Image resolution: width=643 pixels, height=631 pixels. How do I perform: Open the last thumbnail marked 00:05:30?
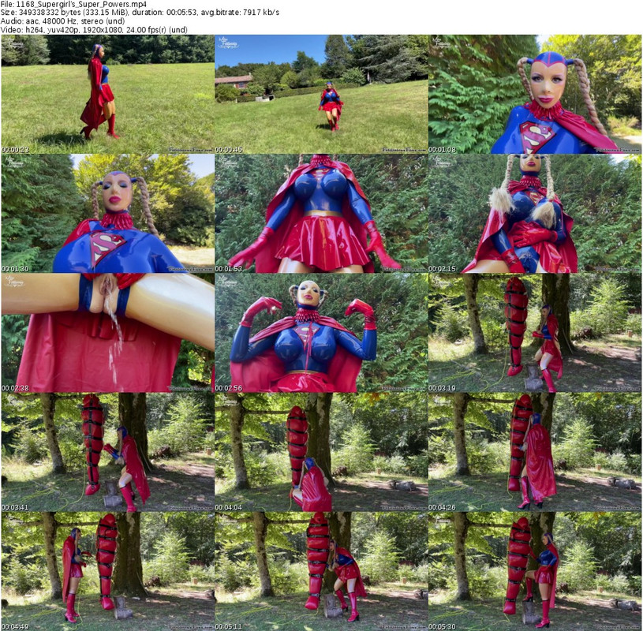pos(535,572)
